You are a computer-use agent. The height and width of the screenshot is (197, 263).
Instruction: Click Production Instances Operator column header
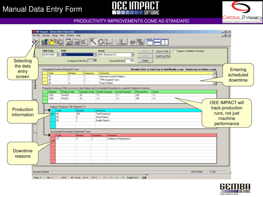54,92
